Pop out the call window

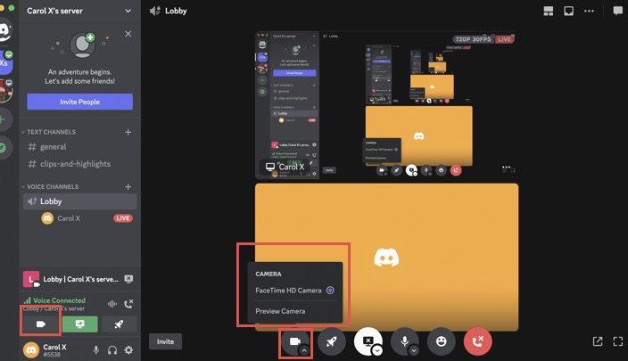click(598, 341)
